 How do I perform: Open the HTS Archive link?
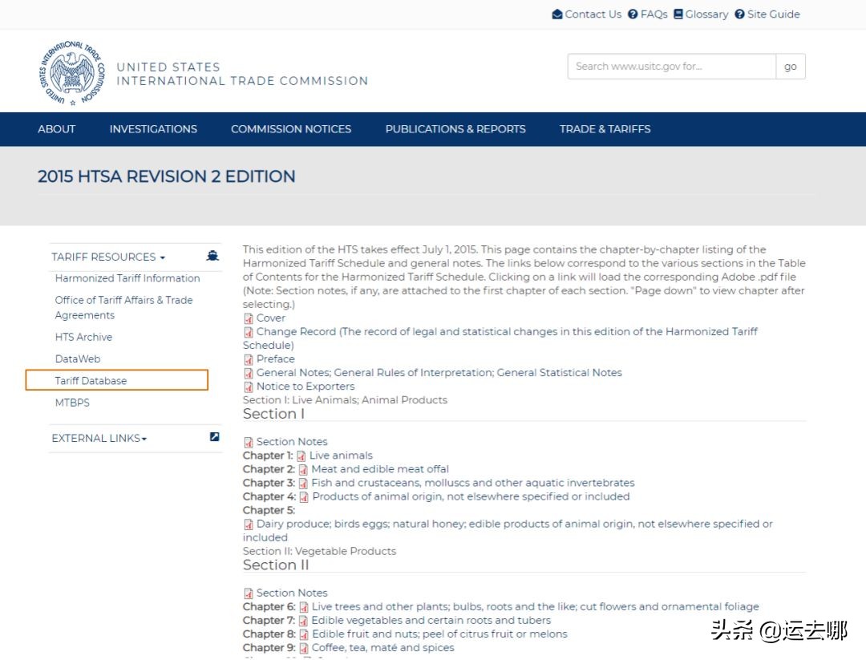click(83, 337)
